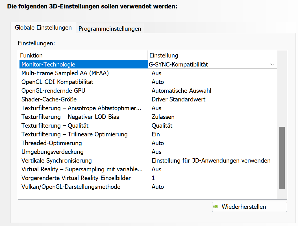Image resolution: width=298 pixels, height=226 pixels.
Task: Select the Vertikale Synchronisierung row
Action: point(56,161)
